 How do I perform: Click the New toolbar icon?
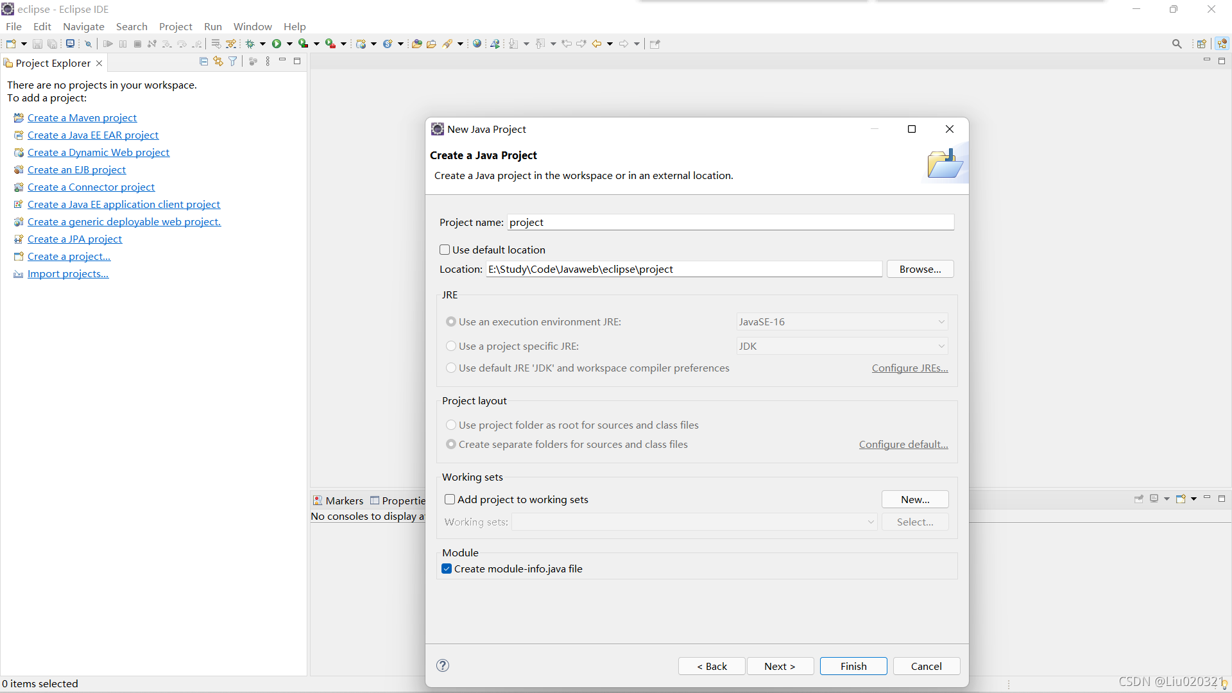click(11, 44)
